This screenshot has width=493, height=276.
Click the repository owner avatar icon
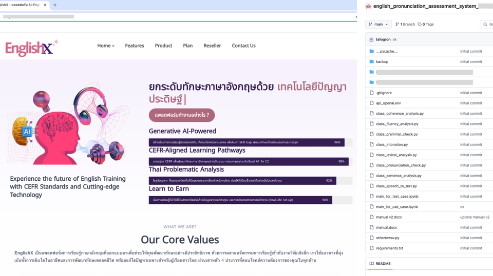368,6
